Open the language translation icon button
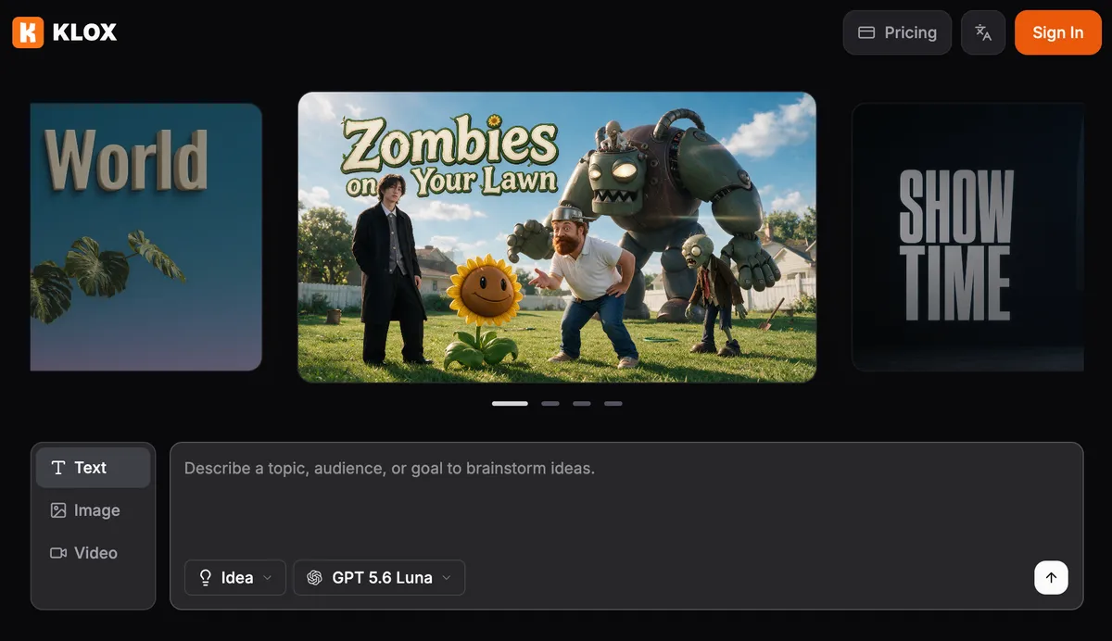 (983, 32)
